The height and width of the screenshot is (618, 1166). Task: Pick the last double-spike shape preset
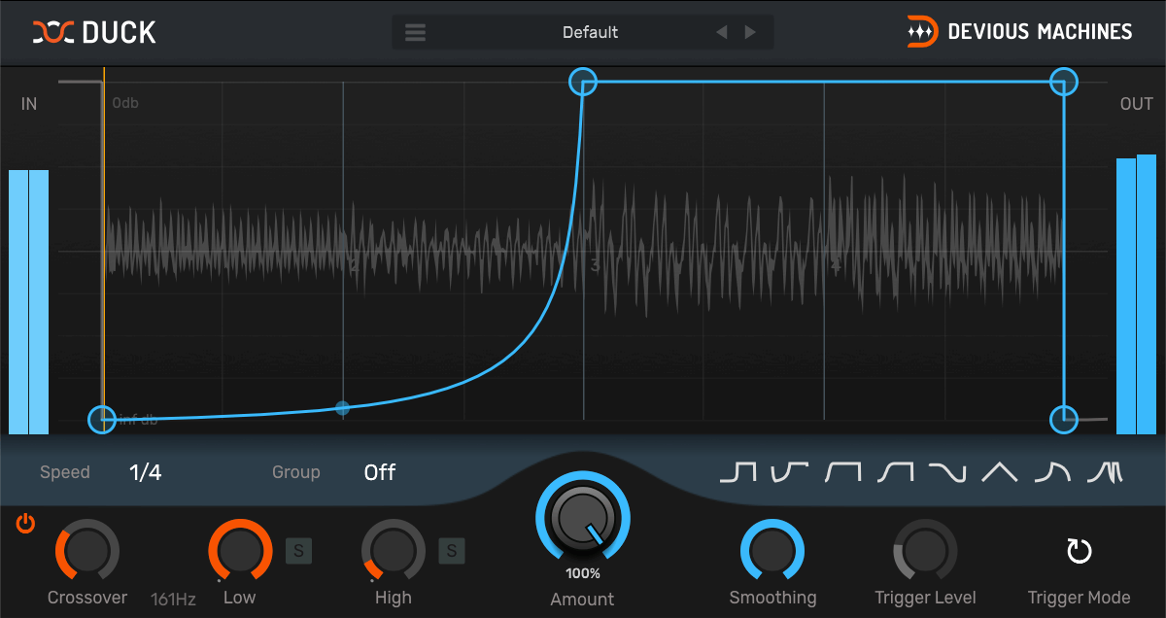pyautogui.click(x=1105, y=472)
